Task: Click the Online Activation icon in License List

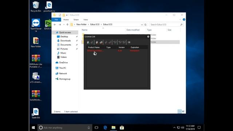Action: click(88, 42)
